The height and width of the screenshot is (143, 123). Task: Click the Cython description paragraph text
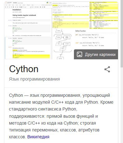coord(61,116)
